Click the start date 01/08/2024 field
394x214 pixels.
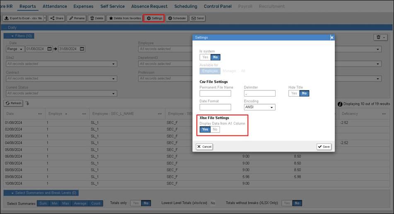36,49
